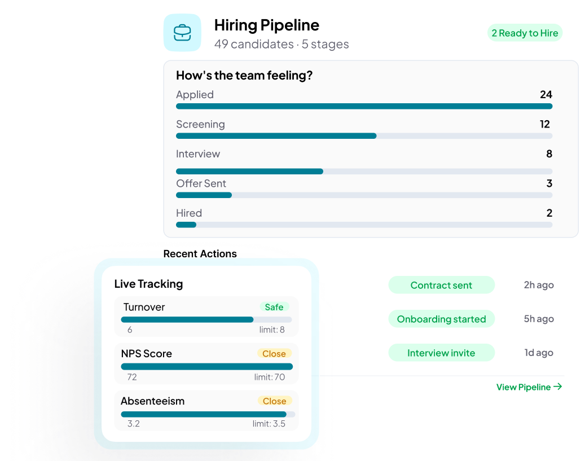Click the Hired stage progress bar
The height and width of the screenshot is (461, 585).
[x=364, y=225]
